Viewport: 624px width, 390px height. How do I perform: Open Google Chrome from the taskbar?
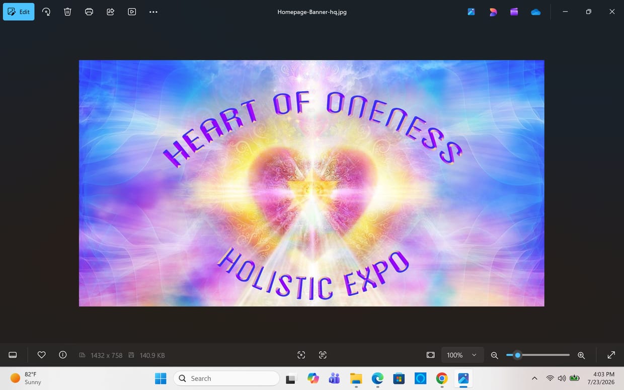(x=442, y=378)
